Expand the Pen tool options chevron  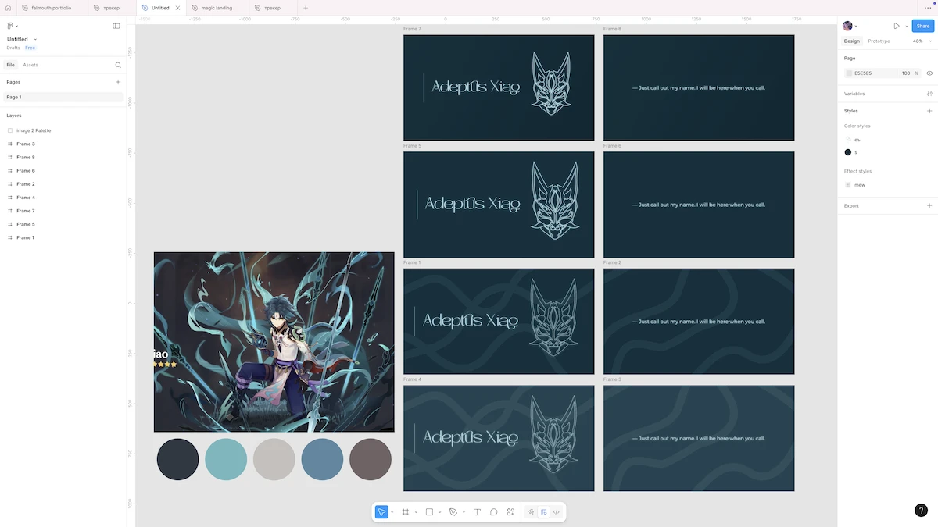[464, 512]
